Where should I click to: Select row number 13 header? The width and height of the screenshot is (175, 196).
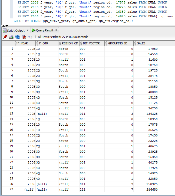[8, 114]
